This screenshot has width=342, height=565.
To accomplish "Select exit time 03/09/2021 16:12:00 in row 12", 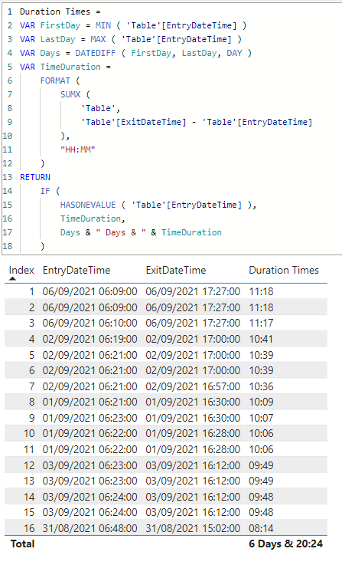I will point(193,465).
